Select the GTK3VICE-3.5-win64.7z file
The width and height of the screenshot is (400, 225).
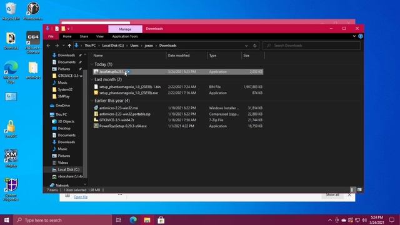pyautogui.click(x=177, y=120)
